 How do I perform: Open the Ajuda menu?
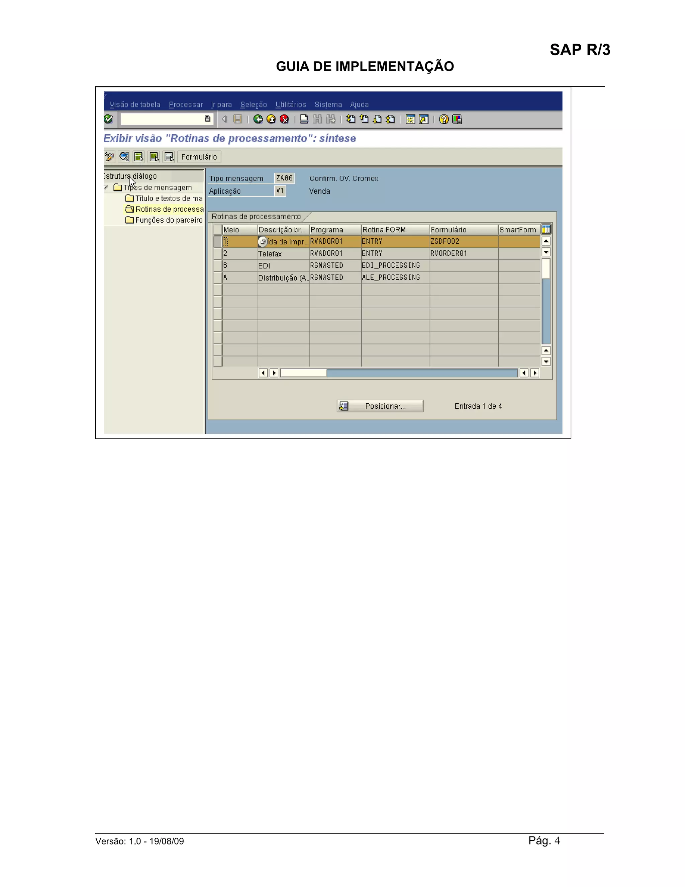360,105
